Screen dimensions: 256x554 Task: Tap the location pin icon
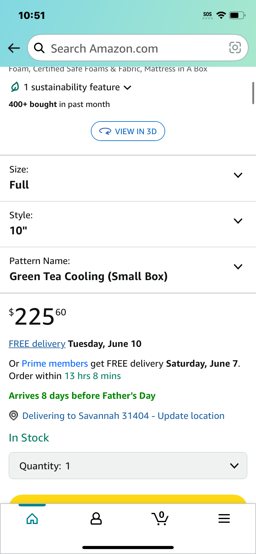click(14, 415)
